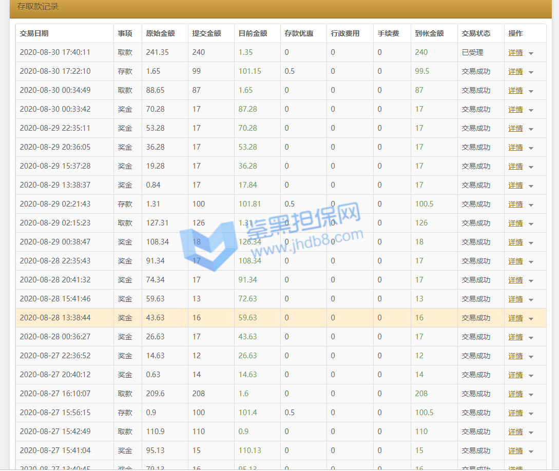559x471 pixels.
Task: Open 详情 for the 2020-08-28 00:36:27 bonus
Action: tap(515, 337)
